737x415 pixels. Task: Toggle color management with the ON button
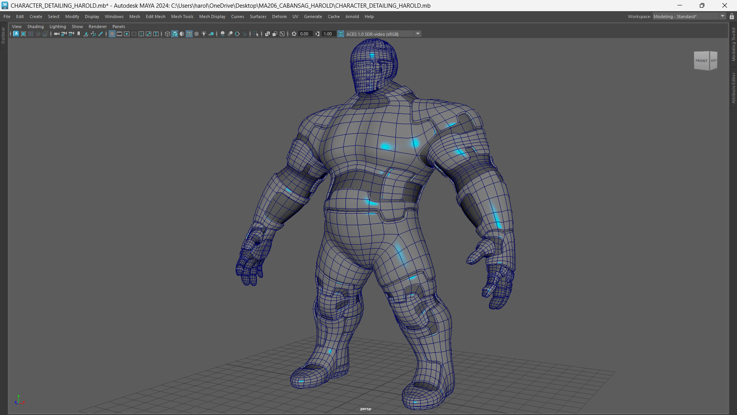(x=341, y=34)
